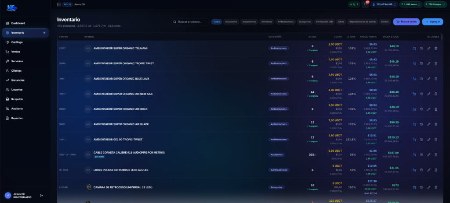View history for CAMARA DE RETROCESO UNIVERSAL

pos(421,187)
